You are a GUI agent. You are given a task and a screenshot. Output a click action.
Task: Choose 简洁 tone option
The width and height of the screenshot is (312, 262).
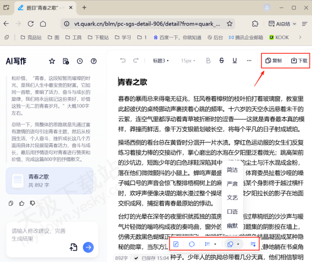pyautogui.click(x=232, y=170)
